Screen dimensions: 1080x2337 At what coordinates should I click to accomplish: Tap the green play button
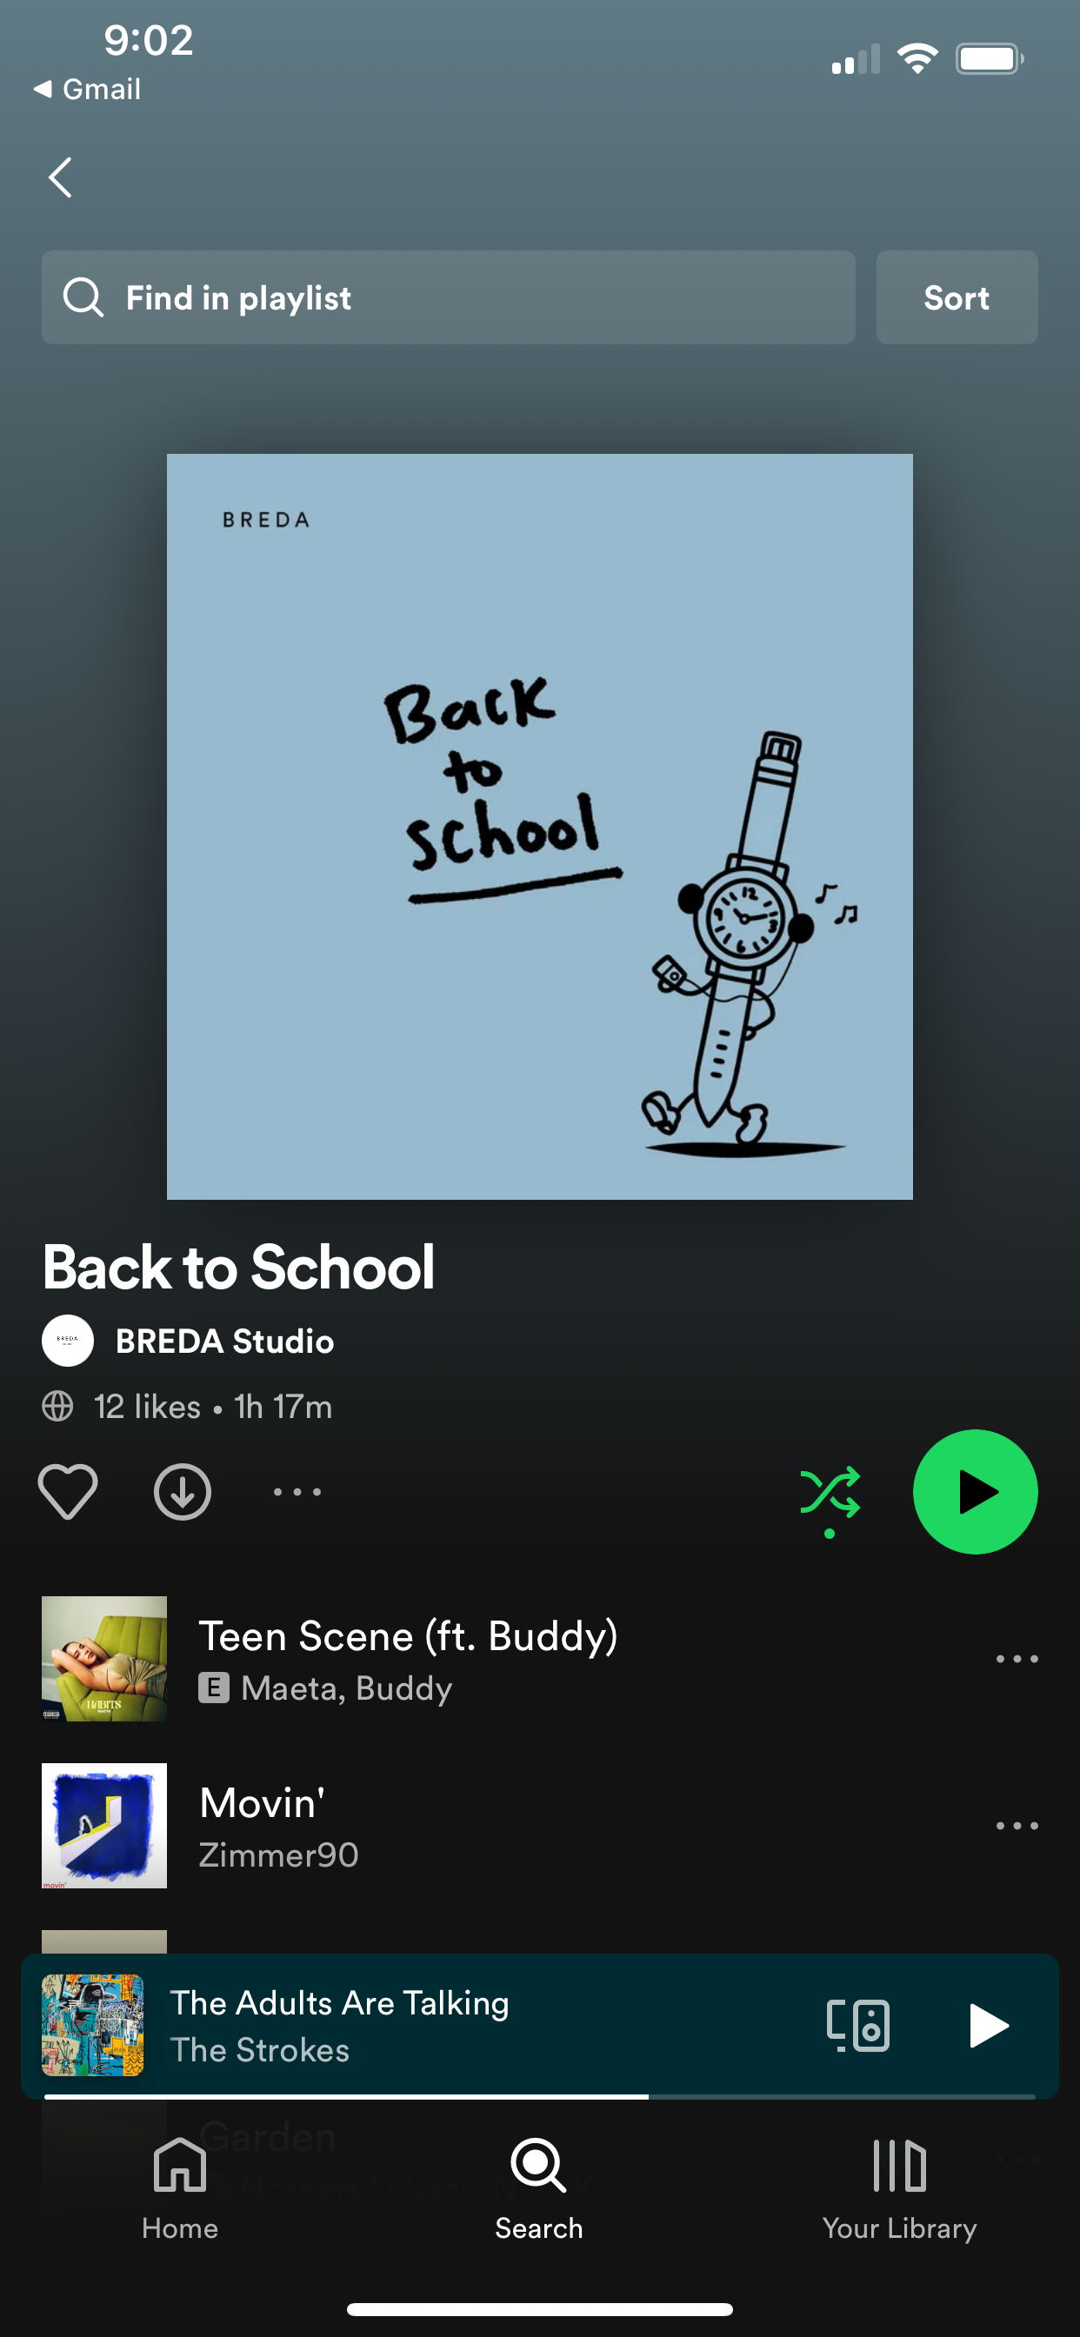[975, 1491]
